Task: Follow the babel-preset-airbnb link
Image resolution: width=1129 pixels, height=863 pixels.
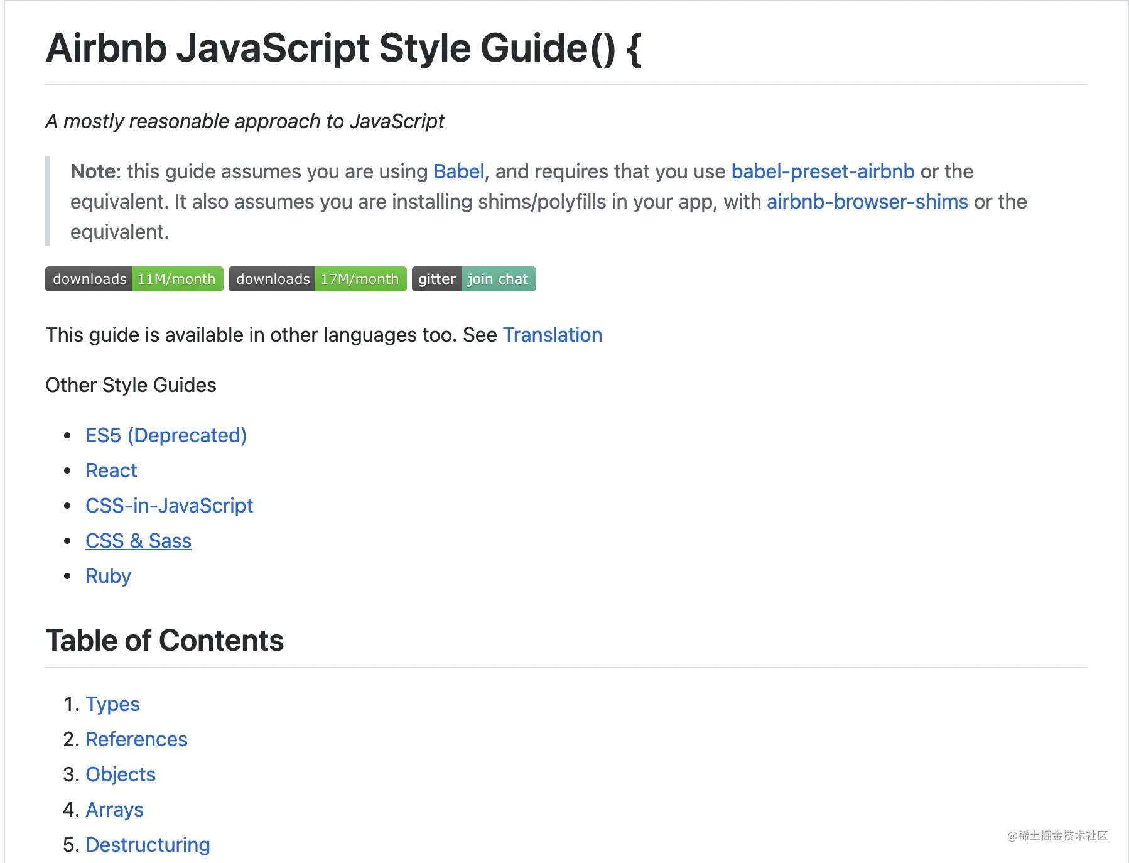Action: coord(823,171)
